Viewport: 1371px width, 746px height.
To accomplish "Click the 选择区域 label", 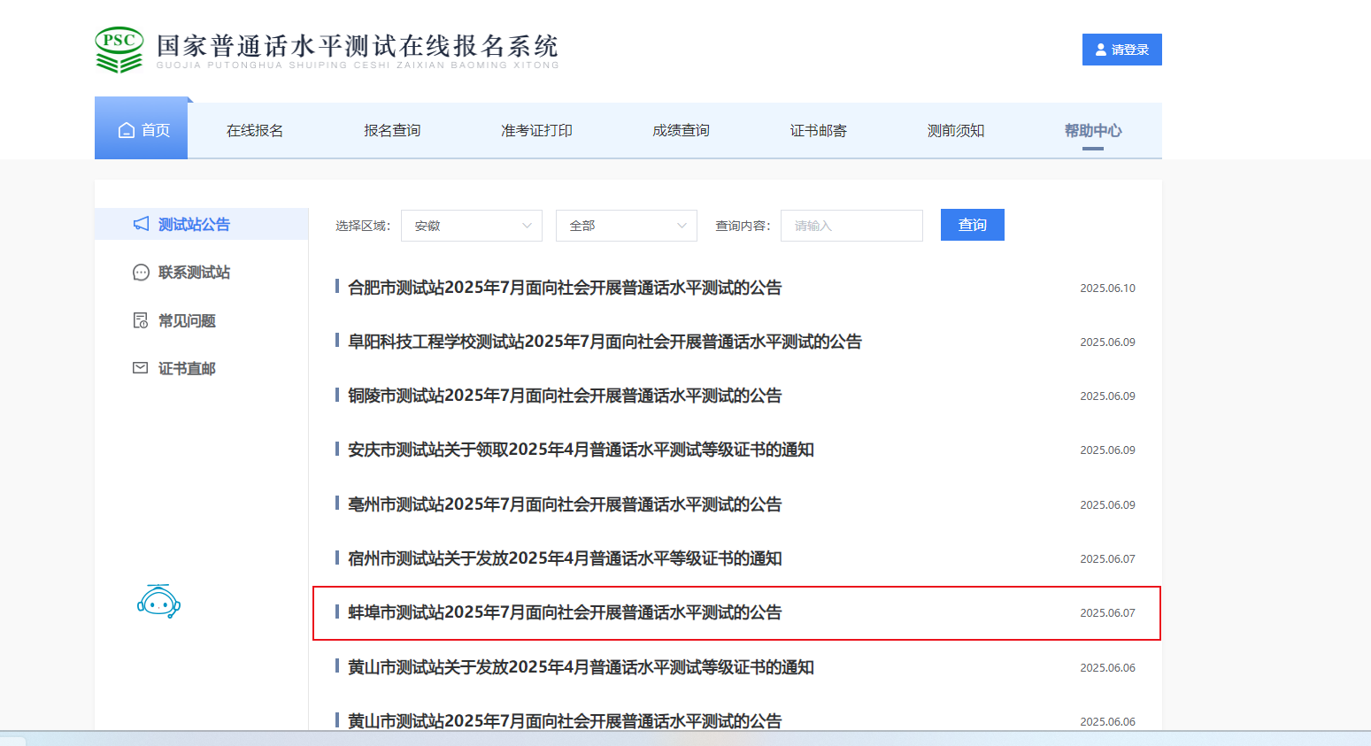I will point(362,226).
